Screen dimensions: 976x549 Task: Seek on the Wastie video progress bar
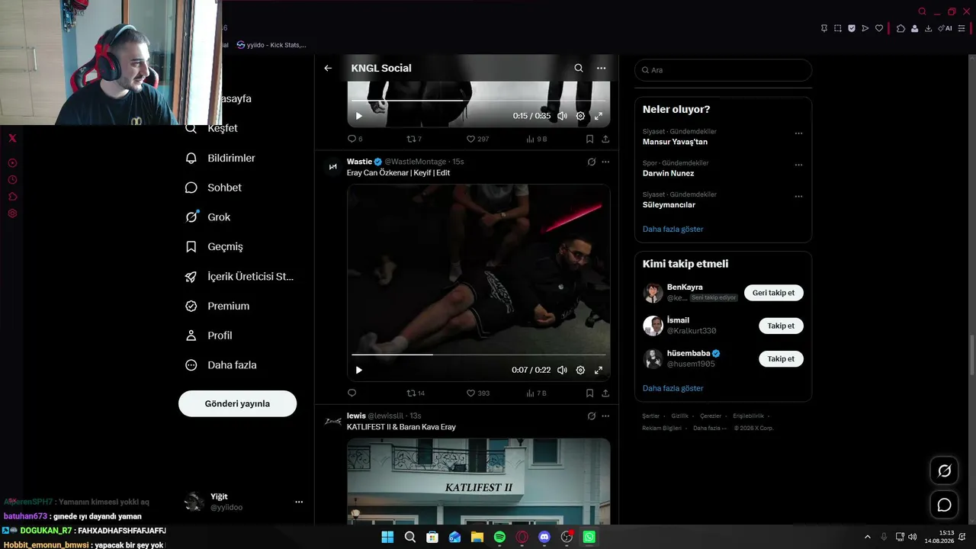coord(479,355)
